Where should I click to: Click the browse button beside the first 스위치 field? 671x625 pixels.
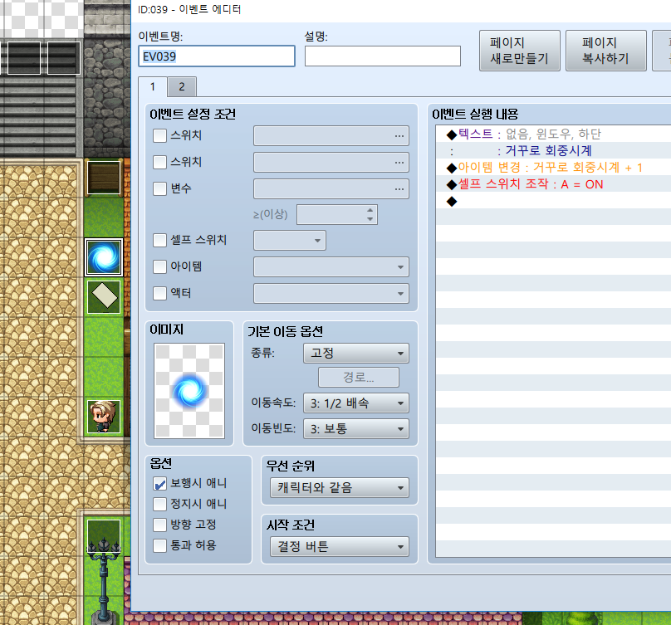pyautogui.click(x=399, y=135)
